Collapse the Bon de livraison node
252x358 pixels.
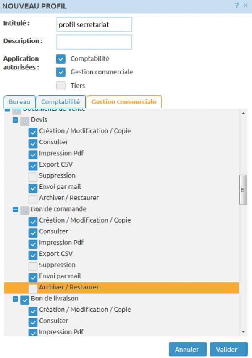(x=16, y=299)
